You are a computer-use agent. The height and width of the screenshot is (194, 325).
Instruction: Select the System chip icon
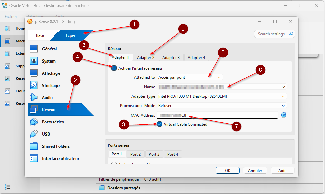34,61
